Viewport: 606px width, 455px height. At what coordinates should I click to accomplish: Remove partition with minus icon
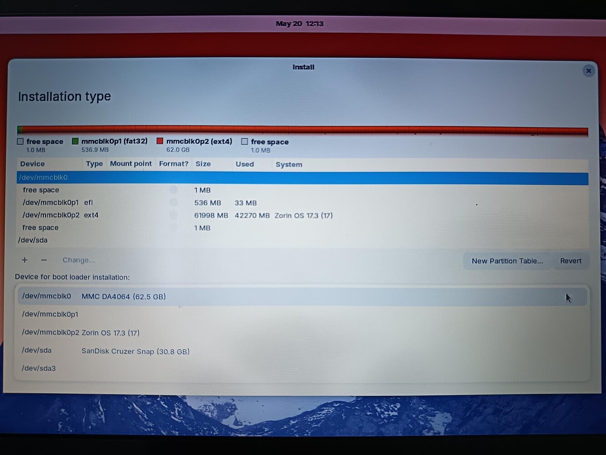point(44,260)
